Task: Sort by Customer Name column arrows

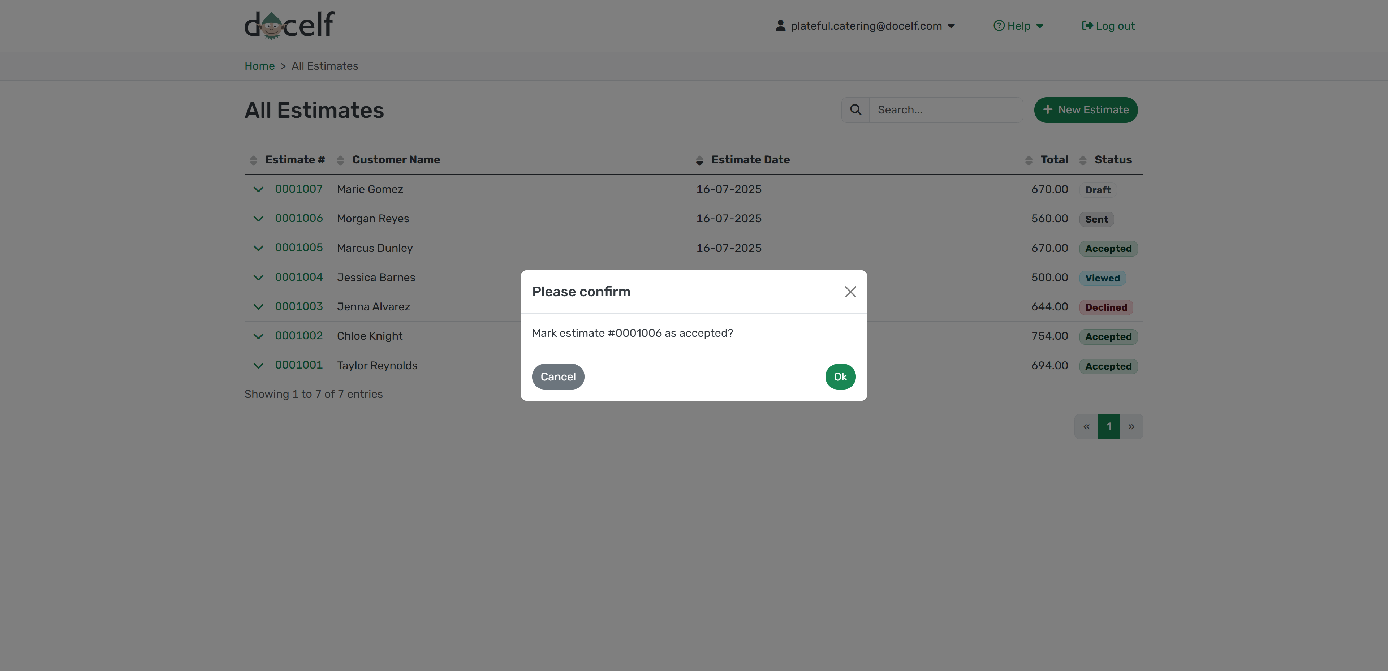Action: coord(340,160)
